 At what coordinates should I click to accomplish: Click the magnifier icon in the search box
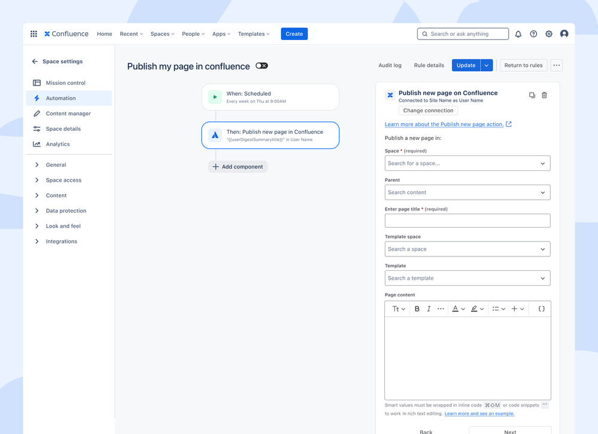tap(424, 34)
